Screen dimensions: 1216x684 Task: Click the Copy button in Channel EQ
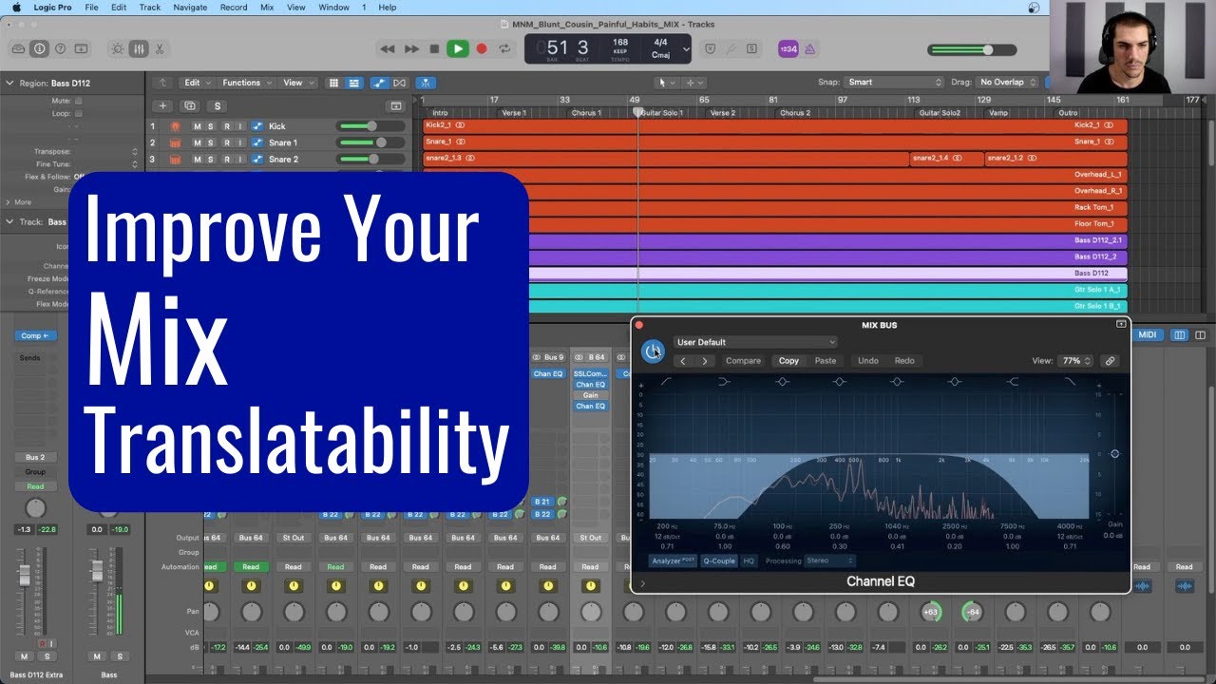point(788,361)
